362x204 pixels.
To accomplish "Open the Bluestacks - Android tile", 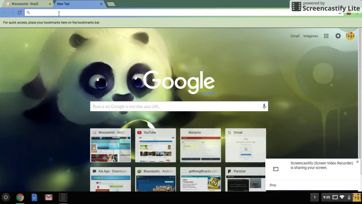I will [x=156, y=179].
